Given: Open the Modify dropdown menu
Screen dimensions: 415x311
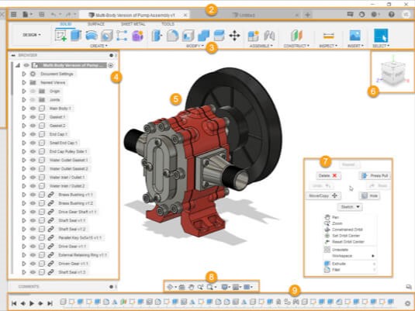Looking at the screenshot, I should tap(195, 46).
